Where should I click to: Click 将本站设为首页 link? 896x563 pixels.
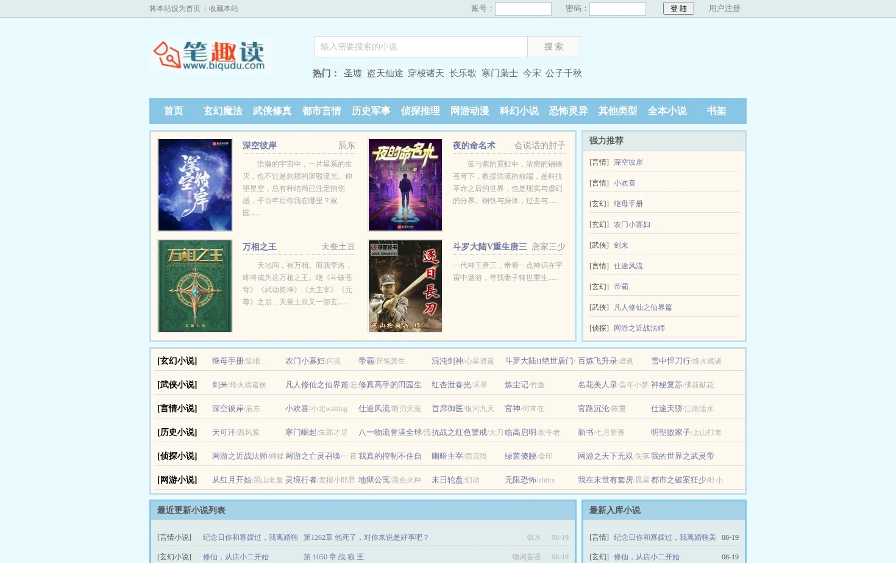coord(175,9)
